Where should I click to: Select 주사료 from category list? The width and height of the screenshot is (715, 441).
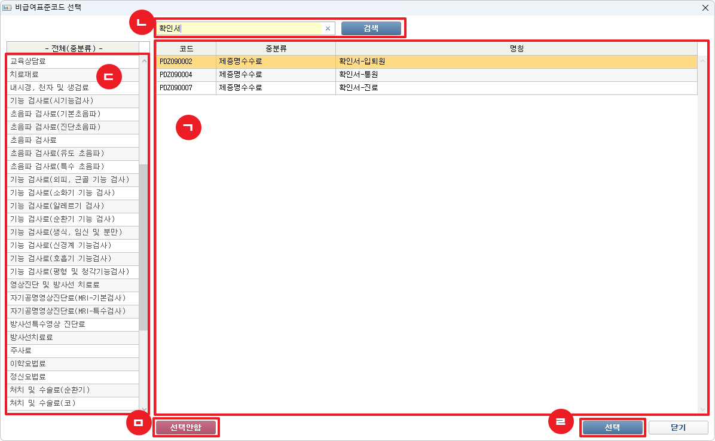(72, 351)
